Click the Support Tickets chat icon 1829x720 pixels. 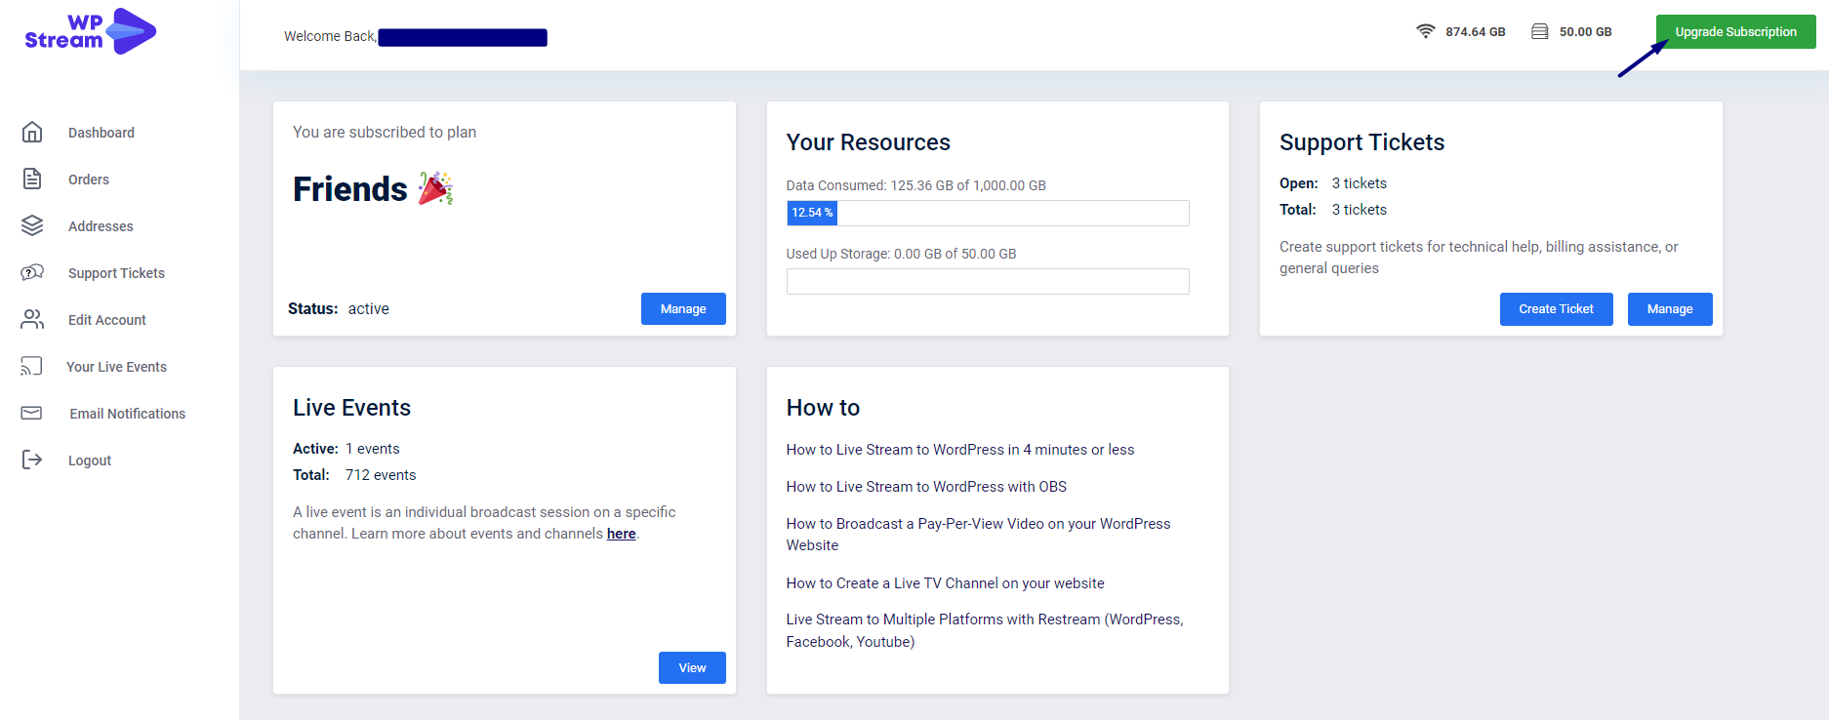(32, 272)
